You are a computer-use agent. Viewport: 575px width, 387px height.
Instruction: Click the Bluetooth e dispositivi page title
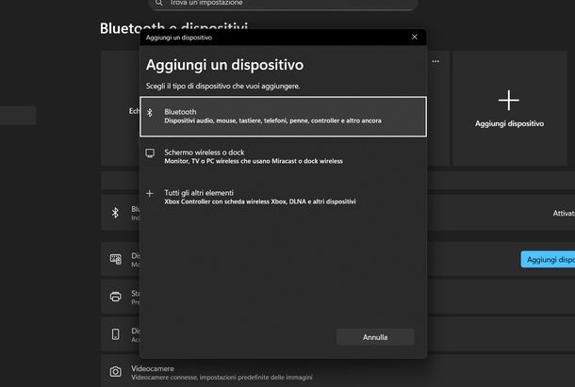click(x=173, y=28)
